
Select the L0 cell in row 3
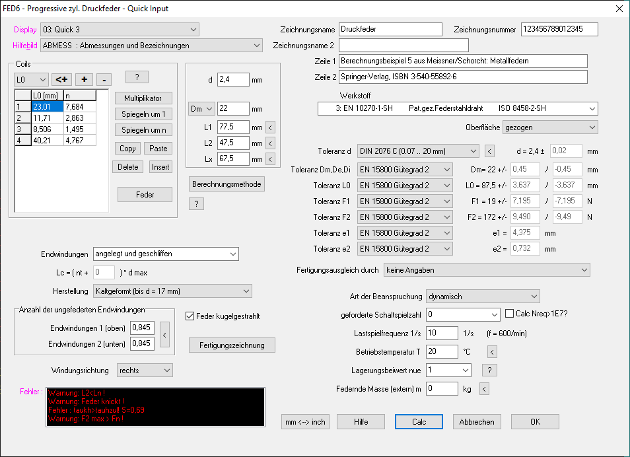coord(47,129)
